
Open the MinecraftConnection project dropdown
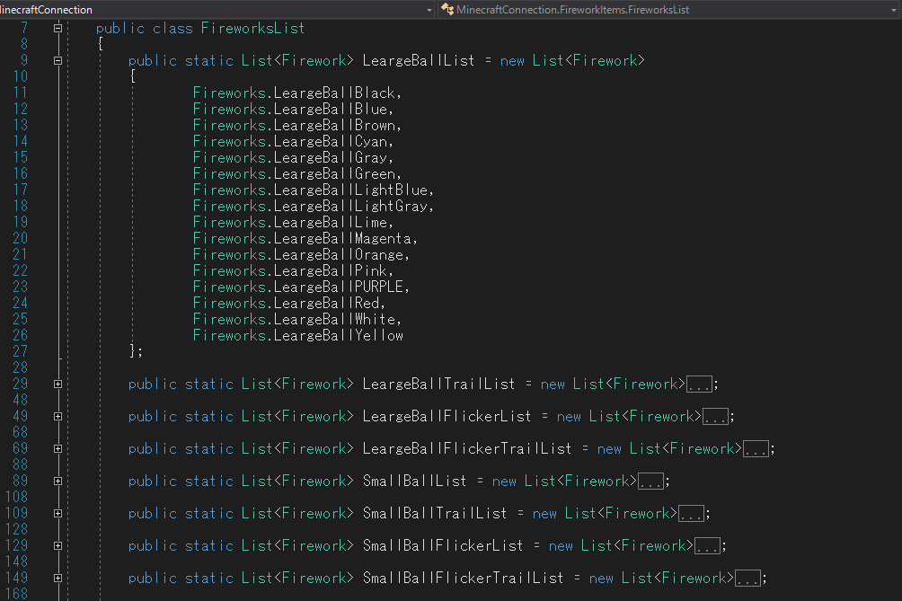coord(429,10)
